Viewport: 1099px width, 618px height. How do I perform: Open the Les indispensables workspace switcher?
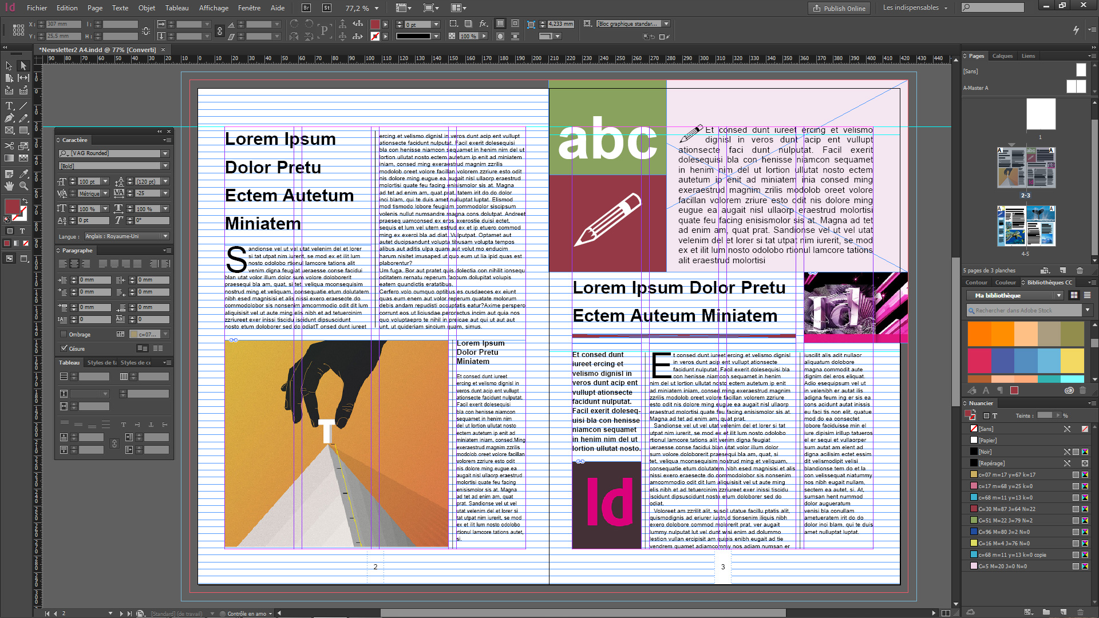[915, 8]
